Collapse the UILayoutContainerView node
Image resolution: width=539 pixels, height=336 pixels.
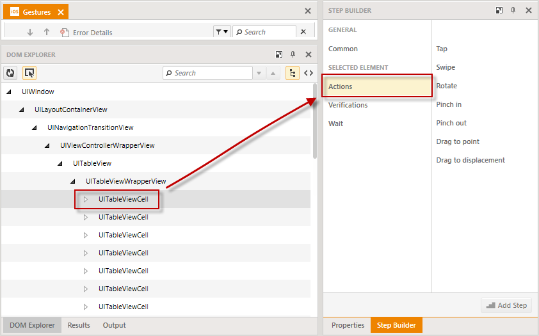22,109
